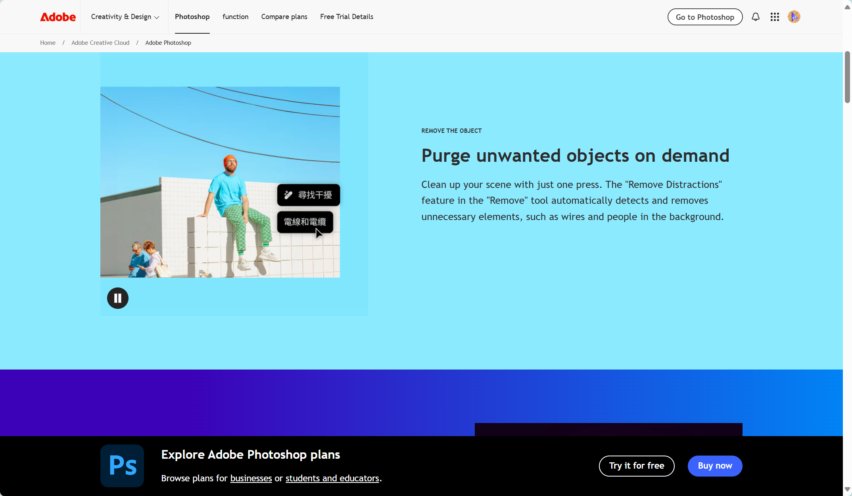Click Explore Adobe Photoshop plans heading
Viewport: 852px width, 496px height.
[x=251, y=454]
